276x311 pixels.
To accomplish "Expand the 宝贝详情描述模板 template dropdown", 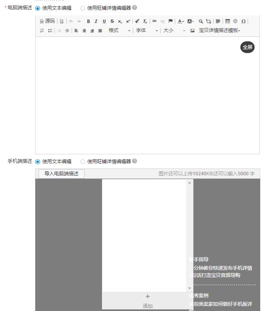I will 219,30.
